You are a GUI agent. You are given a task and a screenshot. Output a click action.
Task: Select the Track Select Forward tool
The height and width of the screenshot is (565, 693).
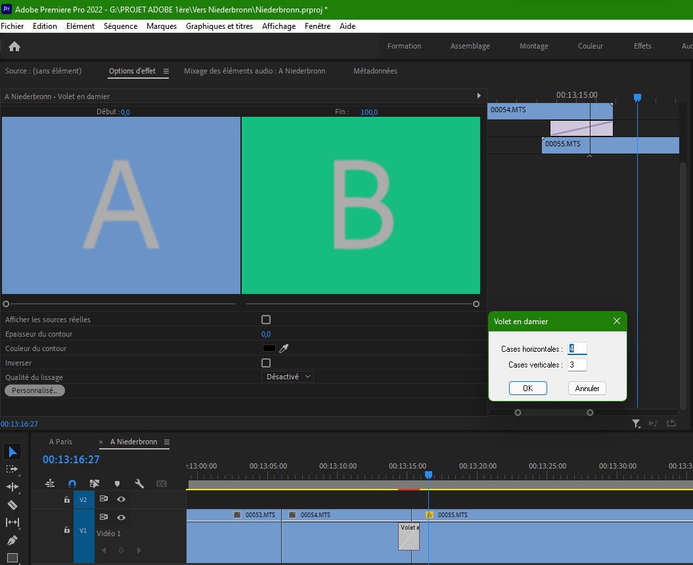tap(12, 469)
